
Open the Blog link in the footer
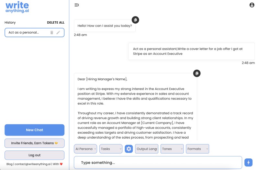point(9,164)
